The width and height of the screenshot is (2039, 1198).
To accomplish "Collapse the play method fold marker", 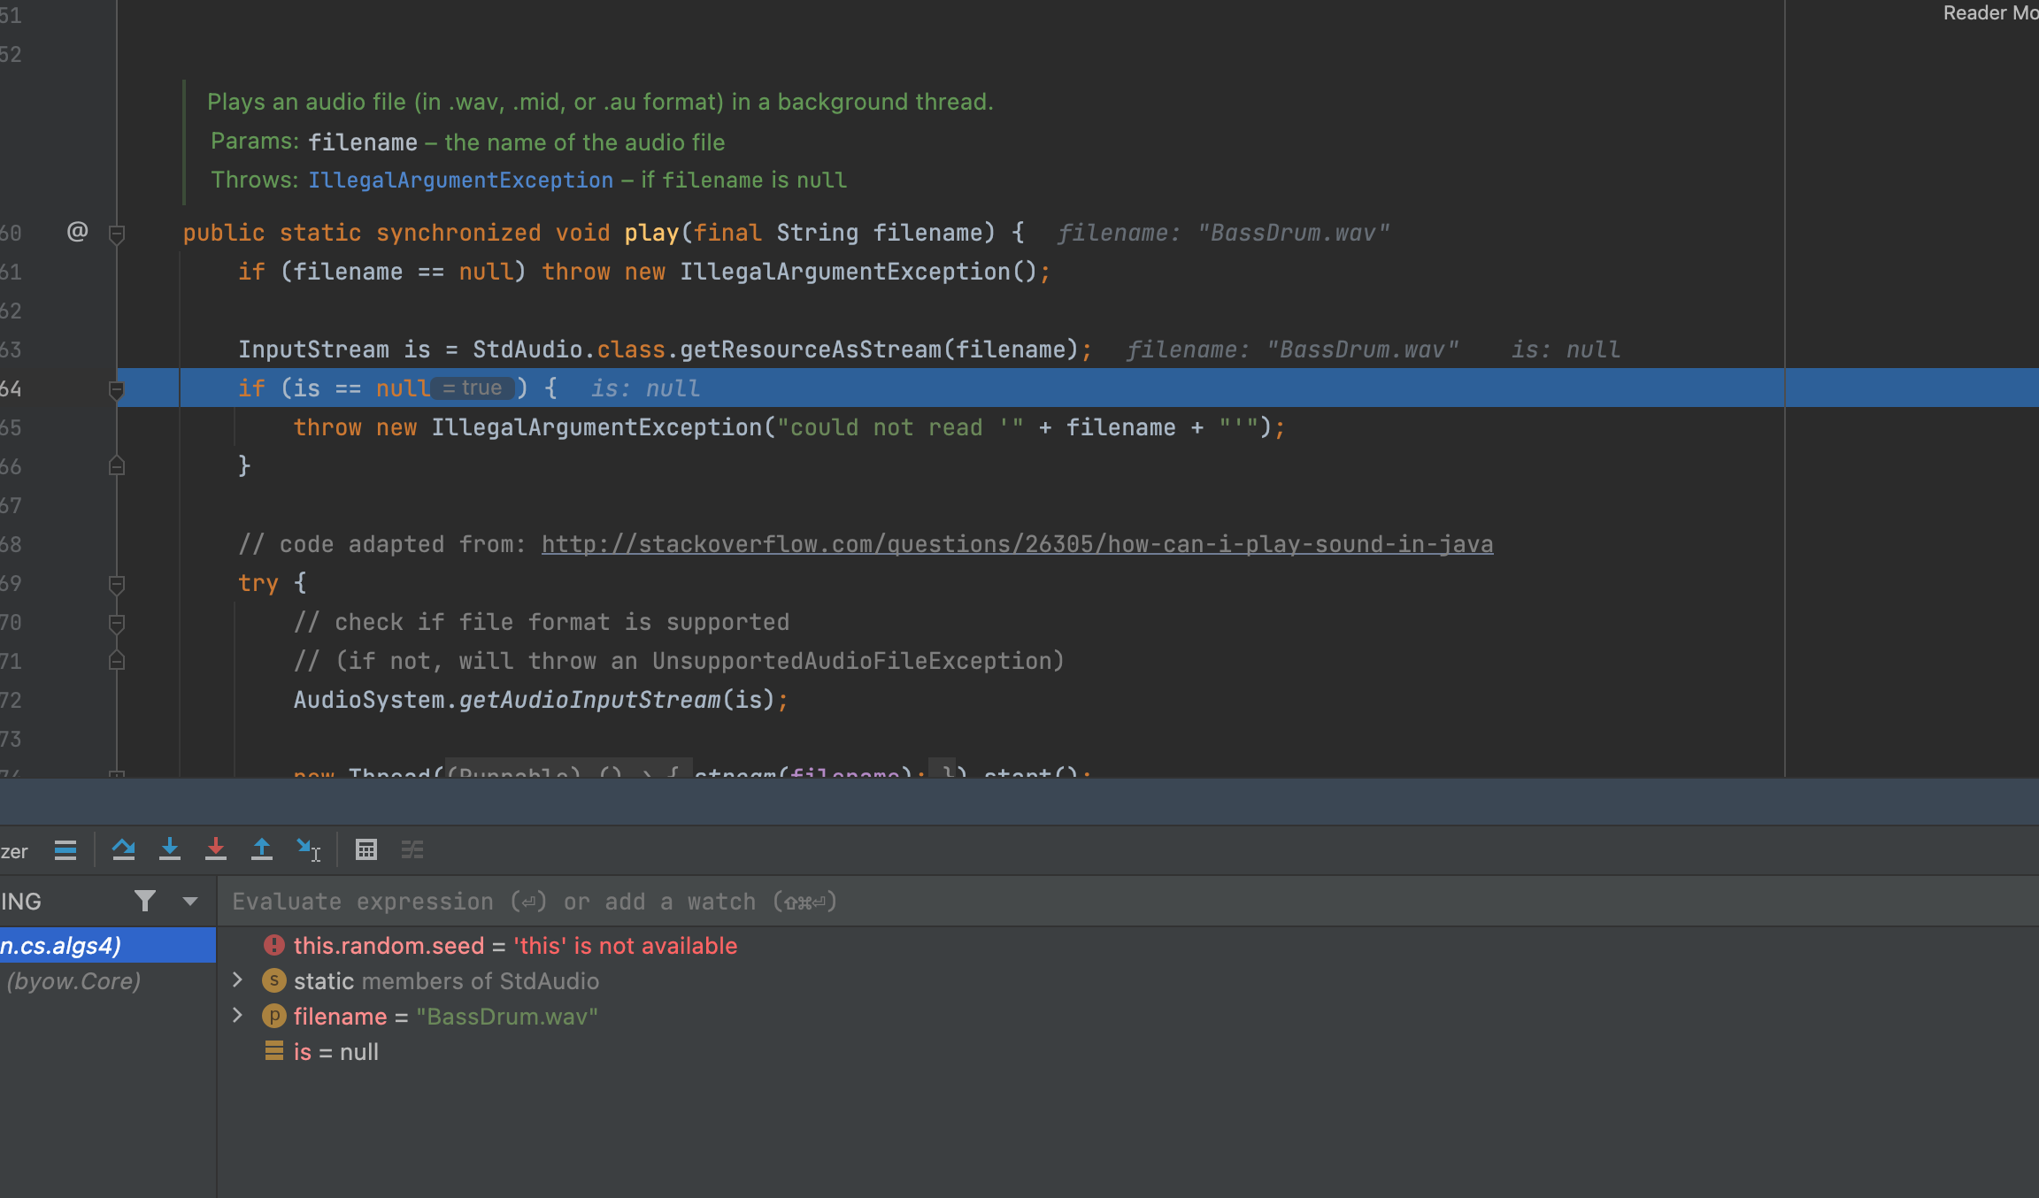I will 116,234.
